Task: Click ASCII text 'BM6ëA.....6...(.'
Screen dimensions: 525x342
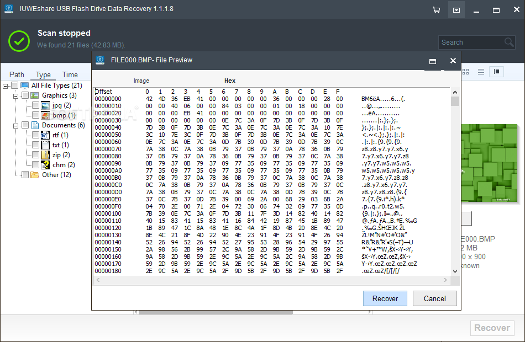Action: pos(383,99)
